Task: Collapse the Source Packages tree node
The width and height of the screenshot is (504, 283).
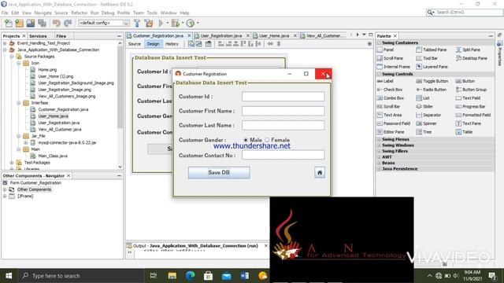Action: pos(12,57)
